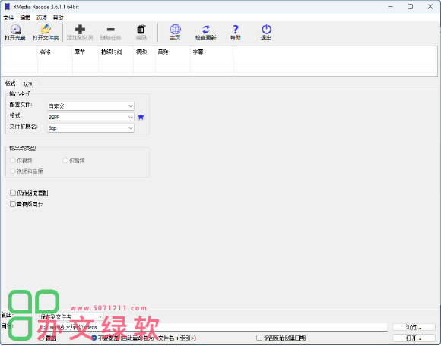The height and width of the screenshot is (346, 441).
Task: Switch to the Format (格式) tab
Action: 11,83
